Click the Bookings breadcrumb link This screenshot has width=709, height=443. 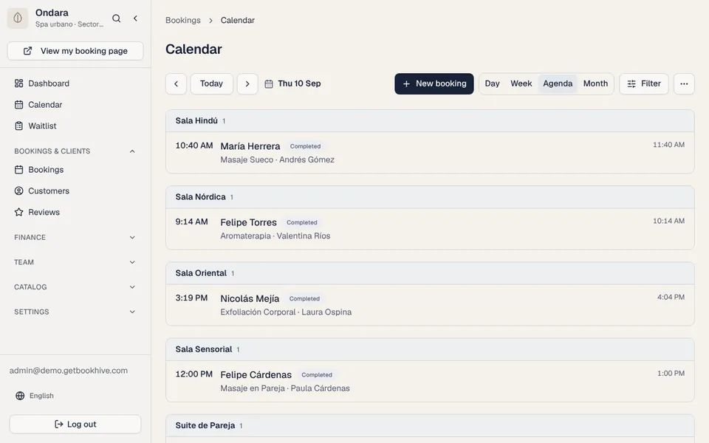tap(182, 21)
